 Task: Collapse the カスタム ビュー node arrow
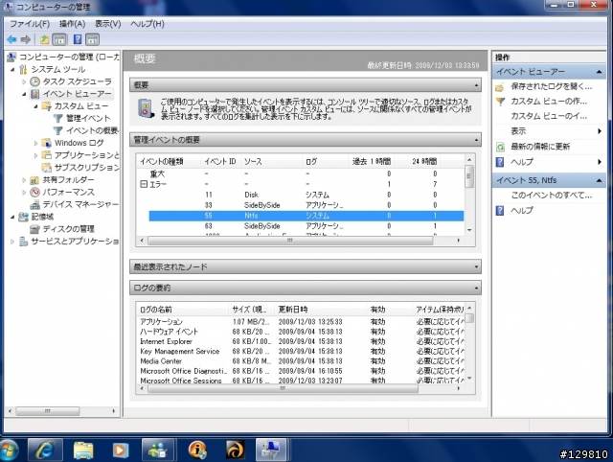pyautogui.click(x=35, y=106)
